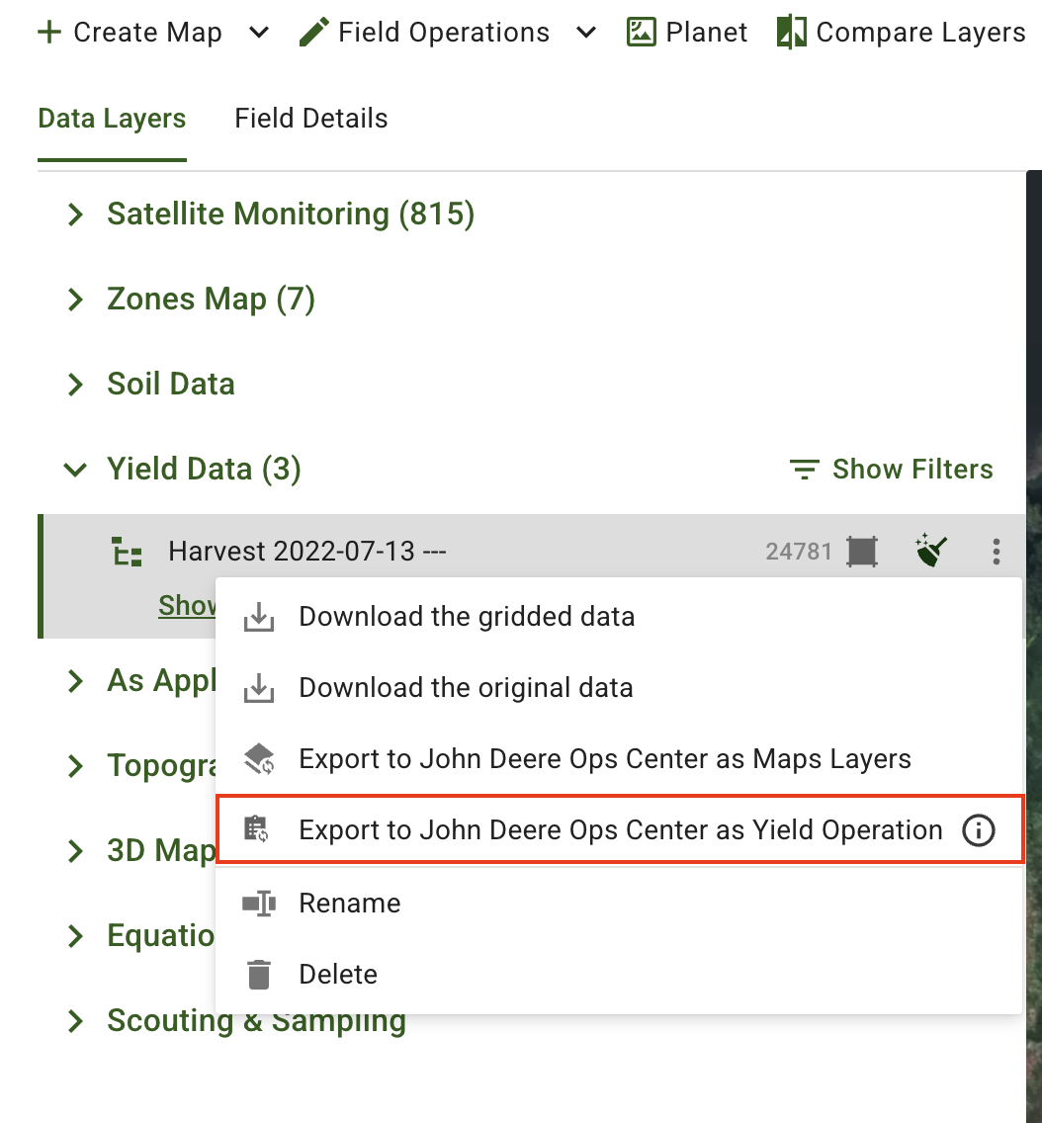Image resolution: width=1042 pixels, height=1123 pixels.
Task: Click the Compare Layers icon
Action: (x=791, y=33)
